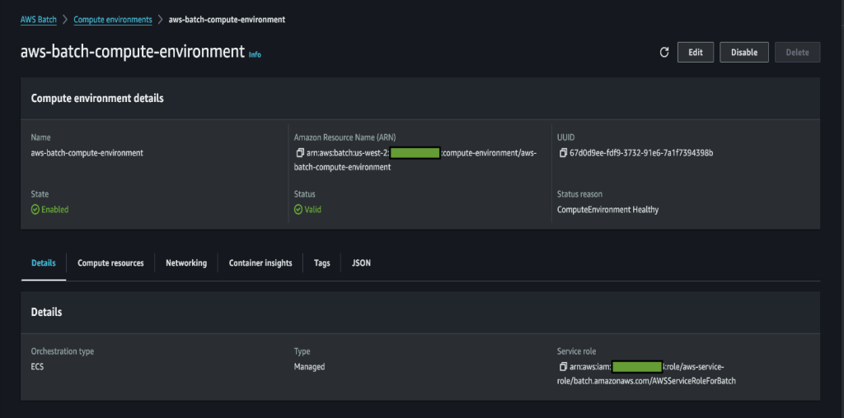This screenshot has height=418, width=844.
Task: Click the Compute environment details heading
Action: pos(97,98)
